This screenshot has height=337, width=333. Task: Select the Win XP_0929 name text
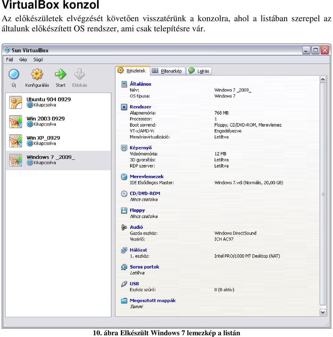tap(43, 138)
